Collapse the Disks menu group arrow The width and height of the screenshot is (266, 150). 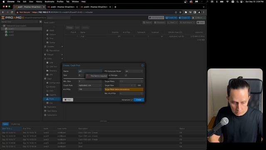62,58
